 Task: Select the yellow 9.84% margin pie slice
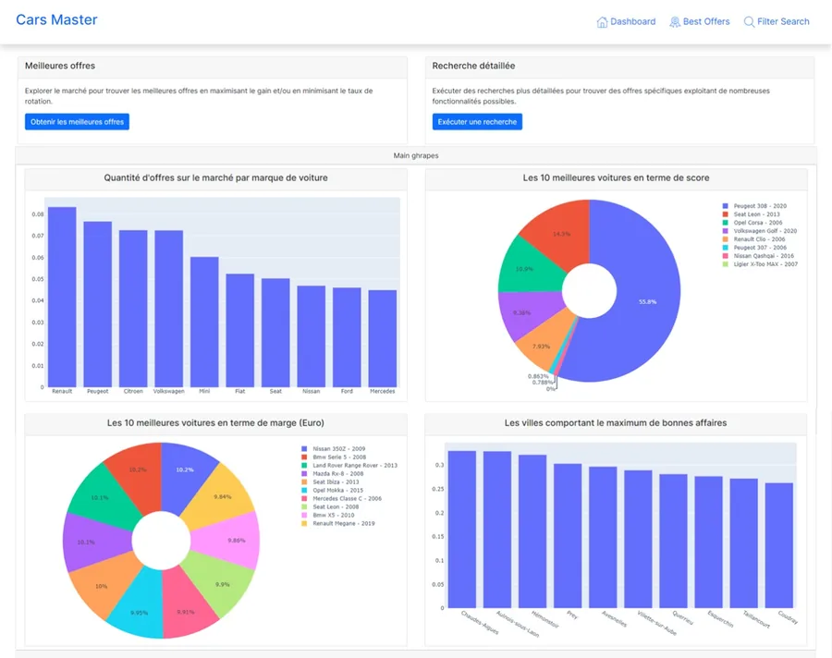pos(222,496)
